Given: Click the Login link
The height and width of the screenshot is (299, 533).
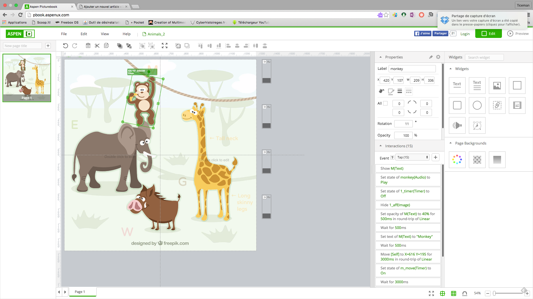Looking at the screenshot, I should click(465, 34).
